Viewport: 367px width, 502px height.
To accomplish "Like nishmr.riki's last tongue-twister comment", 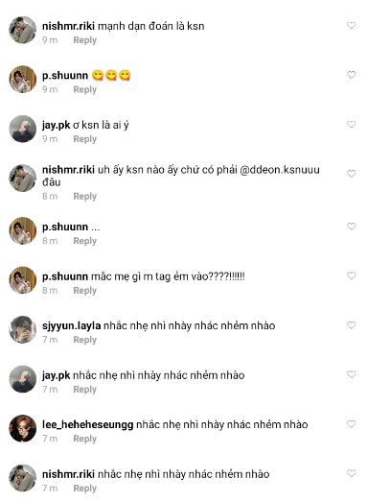I will [x=352, y=473].
